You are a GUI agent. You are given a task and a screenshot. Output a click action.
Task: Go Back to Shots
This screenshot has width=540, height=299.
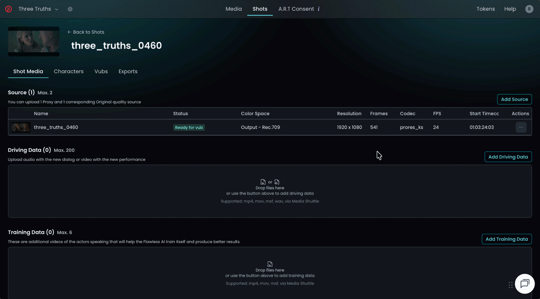tap(86, 32)
